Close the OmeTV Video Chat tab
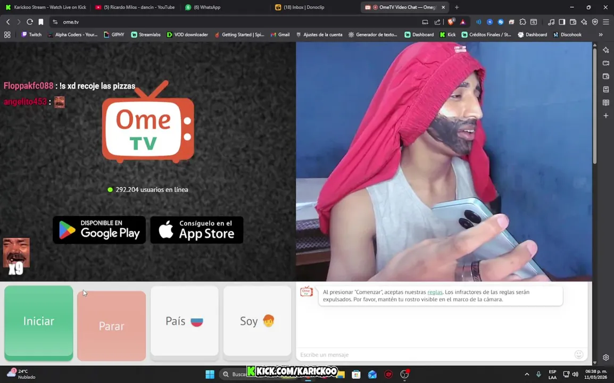The height and width of the screenshot is (383, 614). 443,7
